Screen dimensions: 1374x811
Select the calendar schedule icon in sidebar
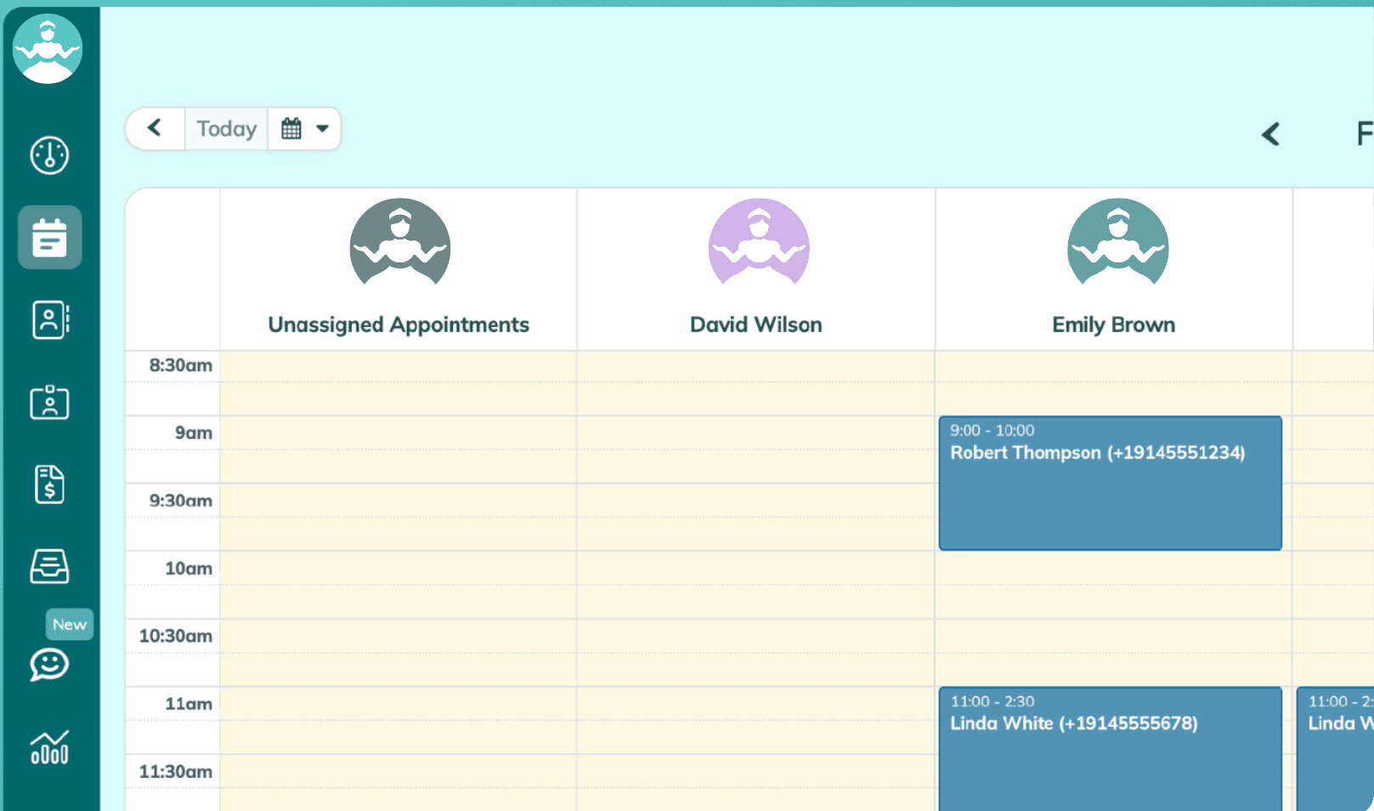pyautogui.click(x=50, y=238)
